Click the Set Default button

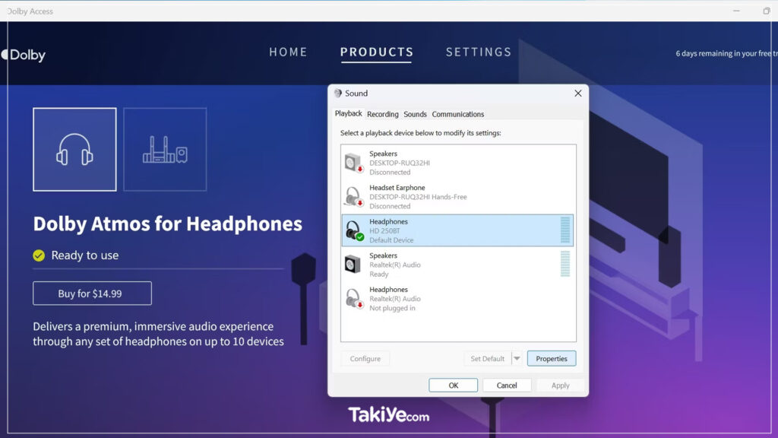click(487, 359)
